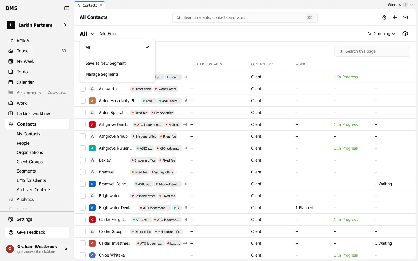Select the Ashgrove Group row checkbox
The image size is (418, 261).
coord(83,136)
